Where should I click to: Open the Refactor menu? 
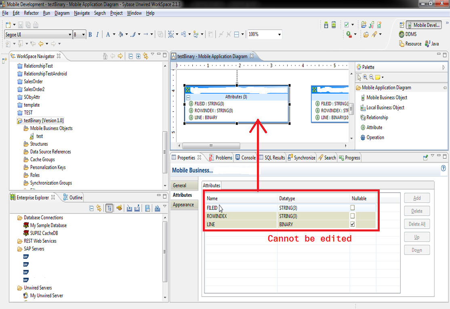31,13
